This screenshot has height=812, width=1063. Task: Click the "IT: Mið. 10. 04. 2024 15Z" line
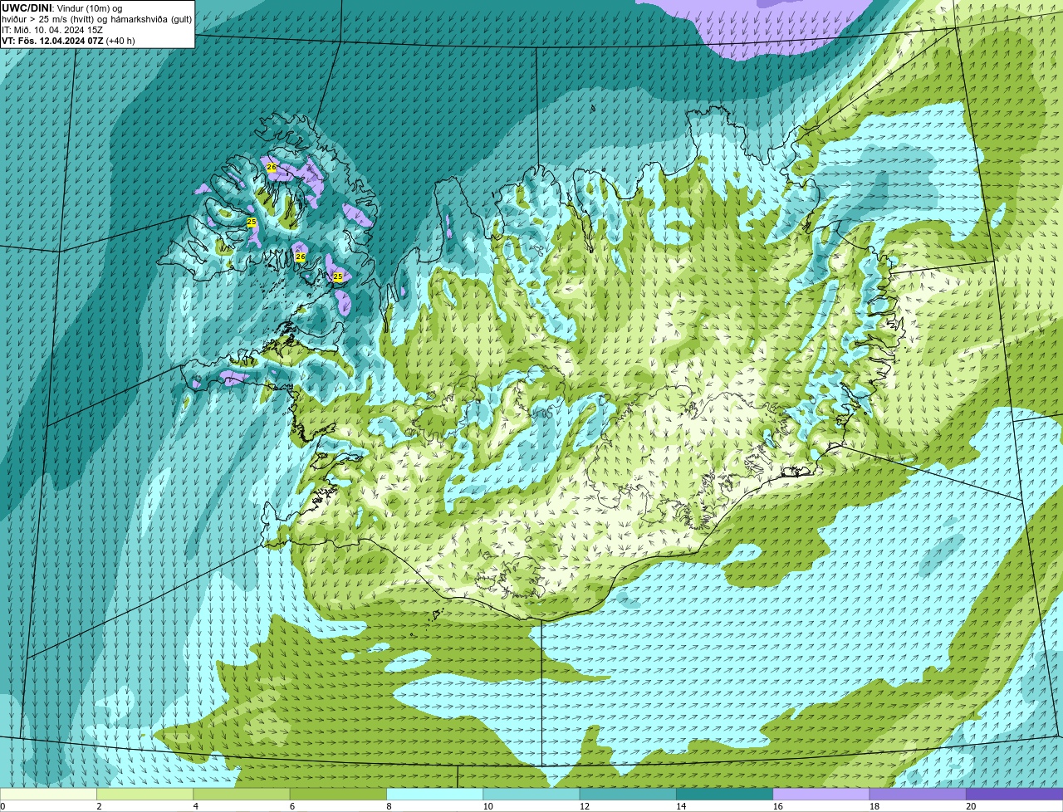[52, 30]
